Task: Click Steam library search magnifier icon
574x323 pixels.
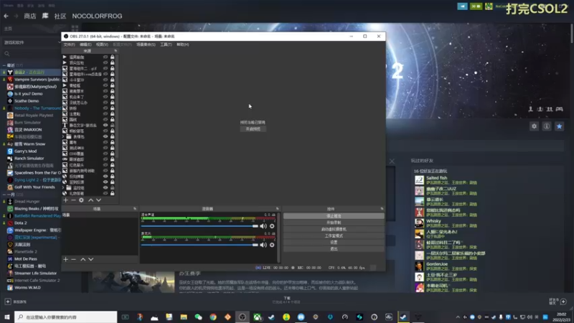Action: pyautogui.click(x=6, y=54)
